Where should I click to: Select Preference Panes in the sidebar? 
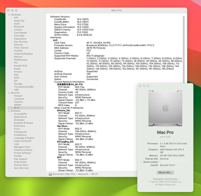pos(23,150)
